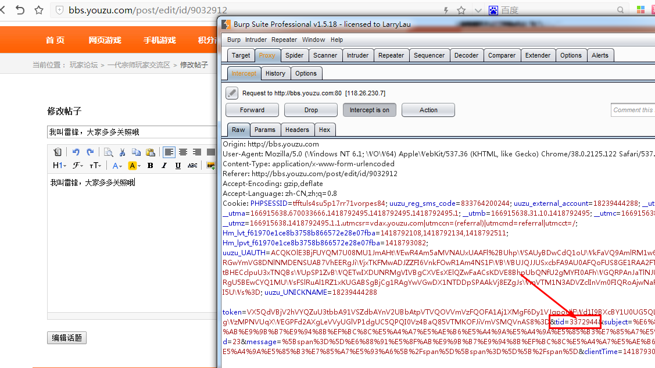Open the font color dropdown
This screenshot has height=368, width=655.
[x=117, y=166]
